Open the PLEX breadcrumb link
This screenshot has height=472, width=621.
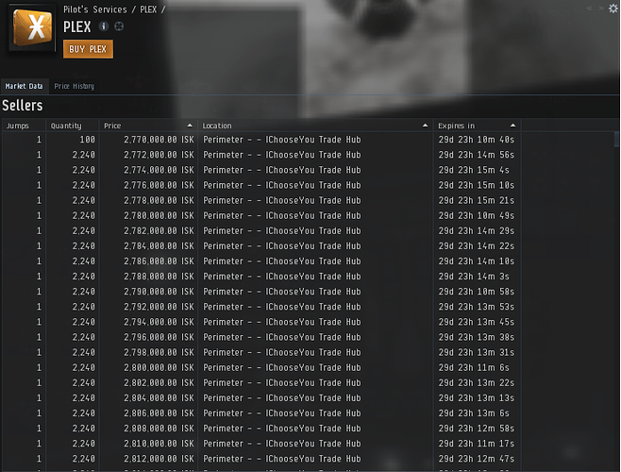(x=148, y=9)
